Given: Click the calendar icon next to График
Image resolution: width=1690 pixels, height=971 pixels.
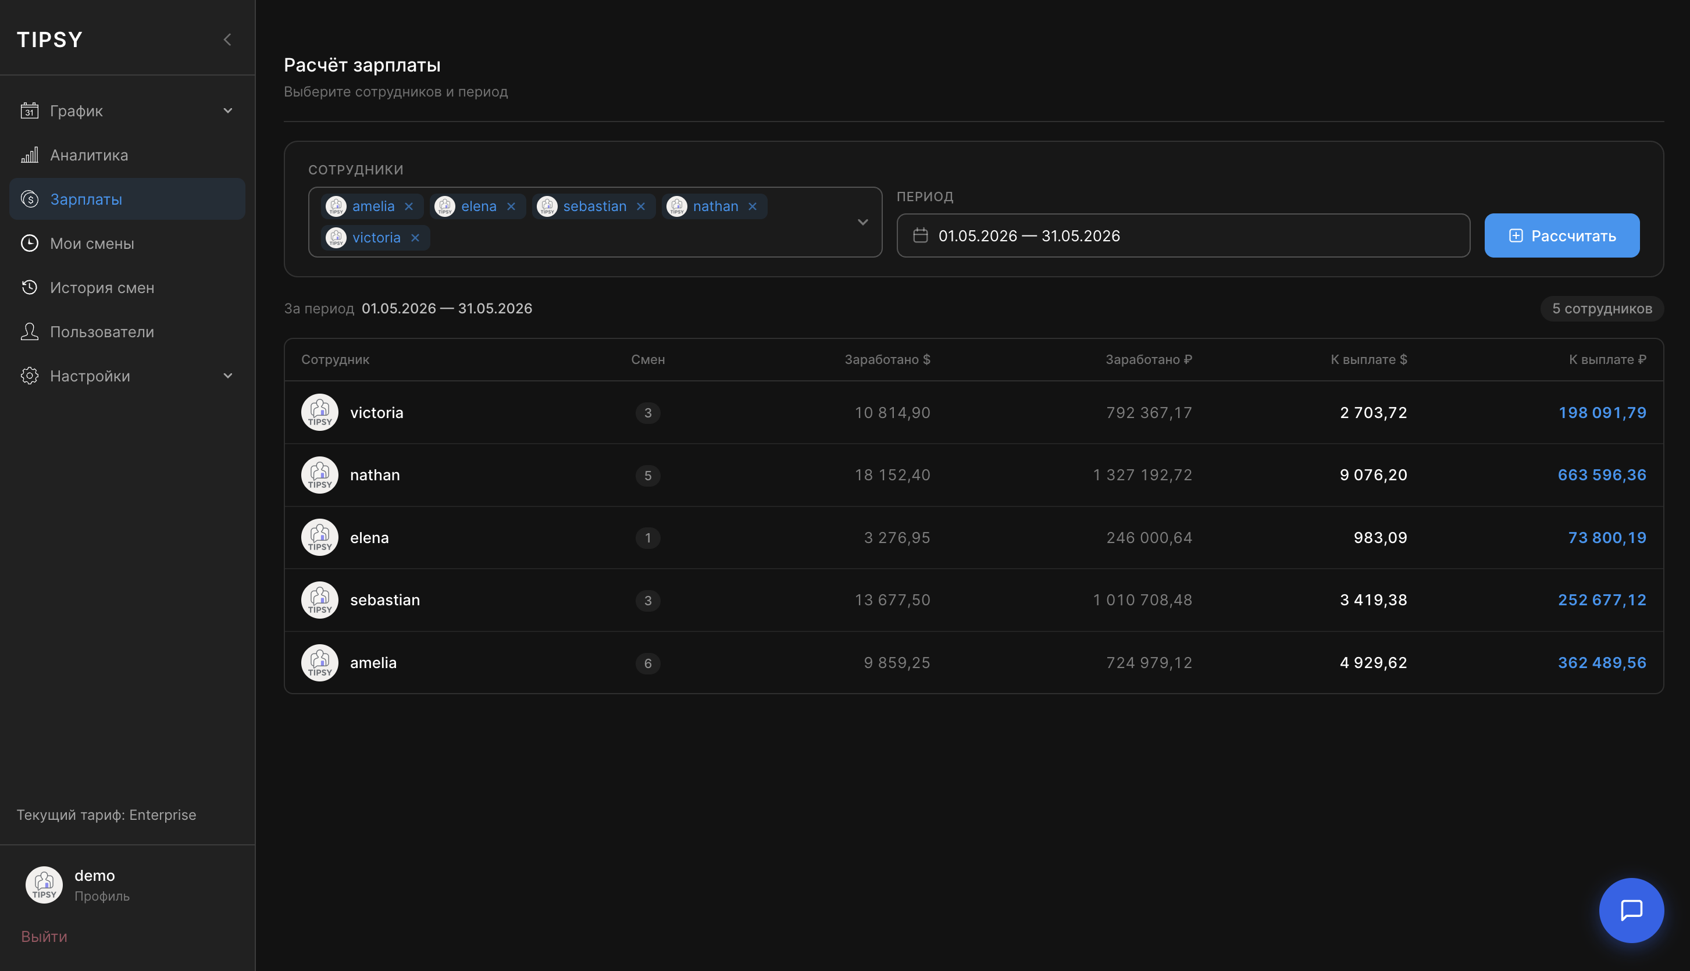Looking at the screenshot, I should pos(29,110).
